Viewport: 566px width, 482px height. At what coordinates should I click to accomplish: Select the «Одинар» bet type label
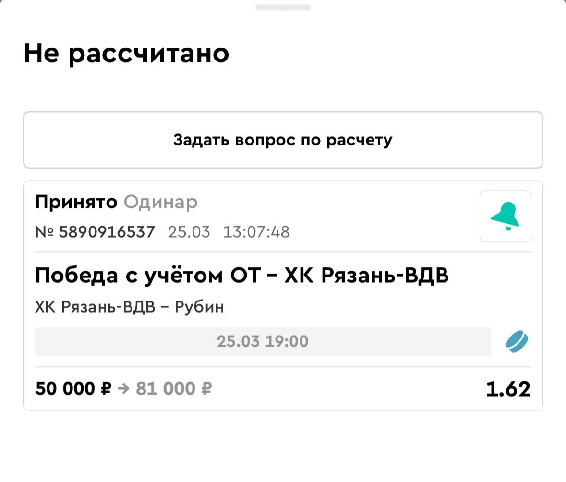pos(160,202)
